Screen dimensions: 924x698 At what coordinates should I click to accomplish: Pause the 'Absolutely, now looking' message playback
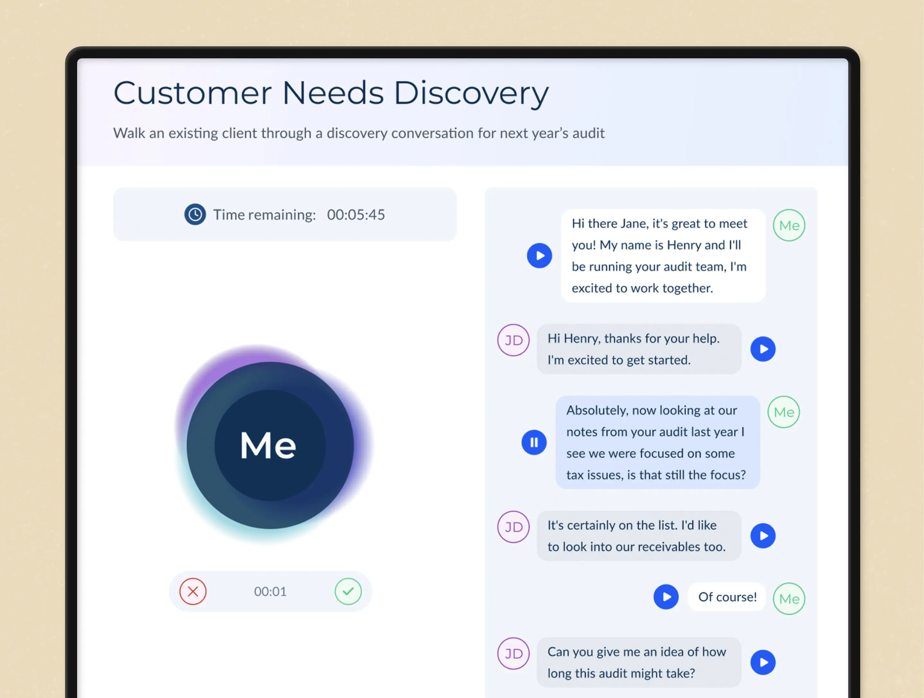tap(534, 442)
